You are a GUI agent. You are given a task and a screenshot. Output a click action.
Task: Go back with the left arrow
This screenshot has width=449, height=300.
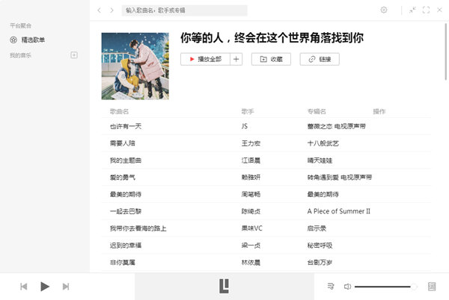point(99,10)
